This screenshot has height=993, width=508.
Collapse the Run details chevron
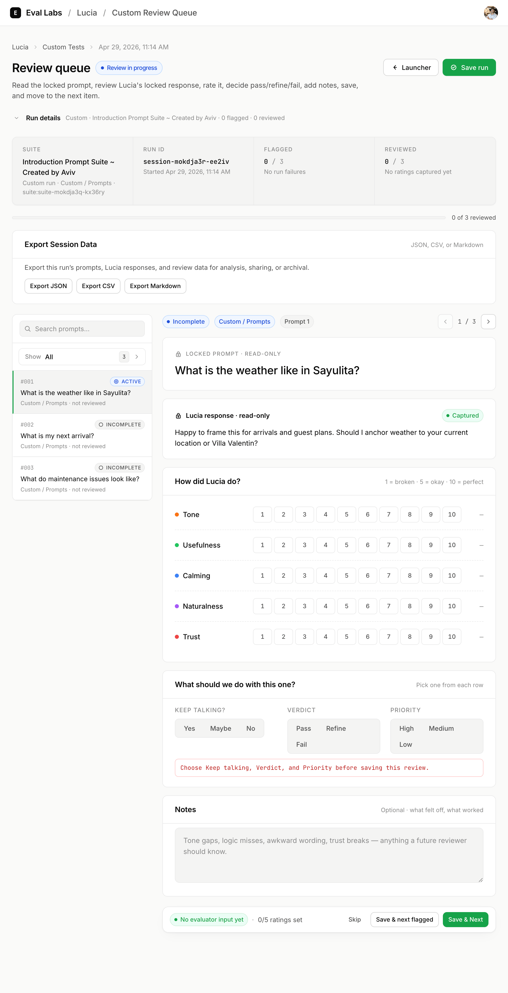coord(16,118)
